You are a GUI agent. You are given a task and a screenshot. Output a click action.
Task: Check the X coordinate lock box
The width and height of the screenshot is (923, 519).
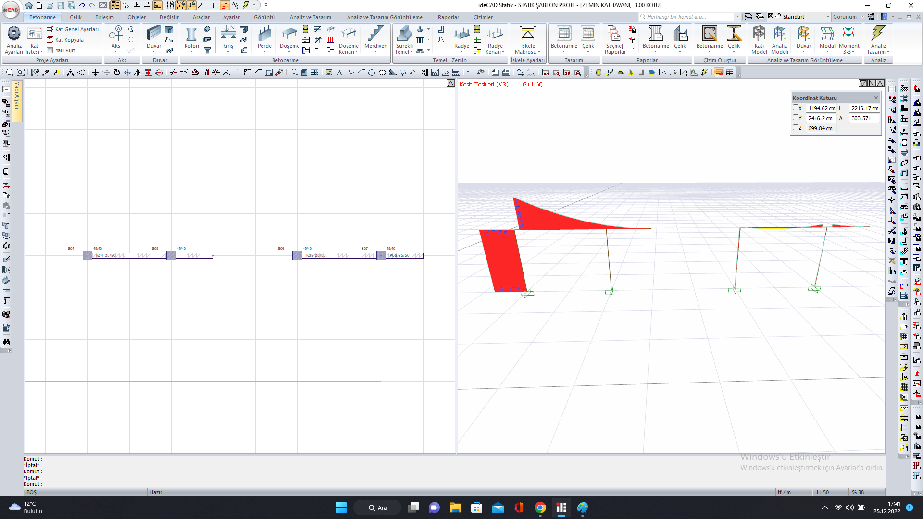796,108
